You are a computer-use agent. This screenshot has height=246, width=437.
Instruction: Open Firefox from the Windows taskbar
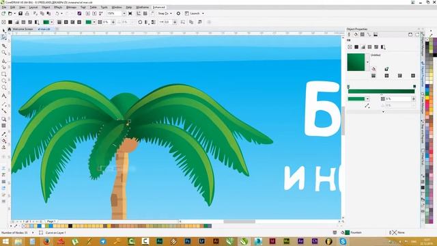(x=46, y=241)
